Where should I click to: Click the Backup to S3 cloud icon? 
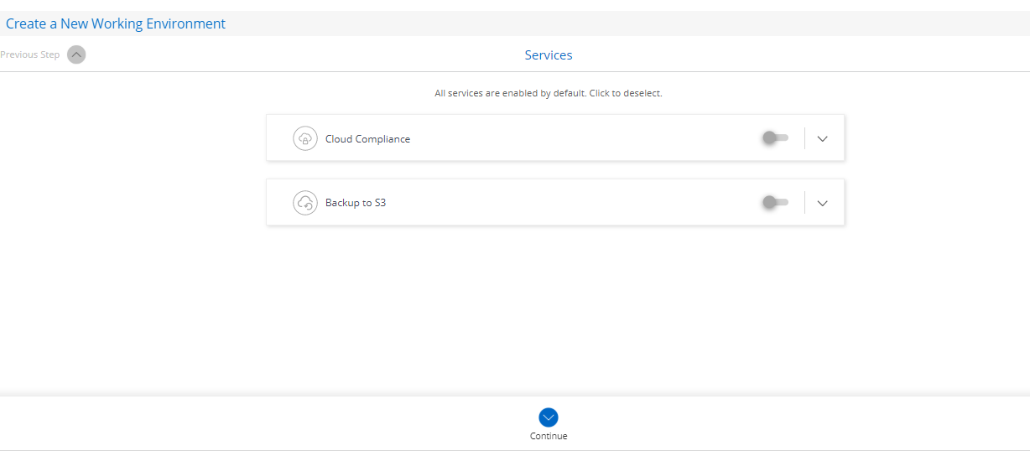[x=305, y=203]
